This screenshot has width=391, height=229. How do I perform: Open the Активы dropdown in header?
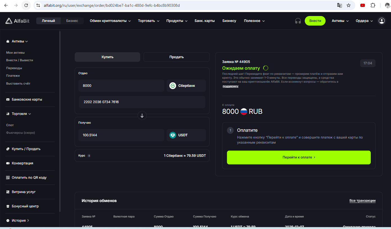pyautogui.click(x=340, y=21)
